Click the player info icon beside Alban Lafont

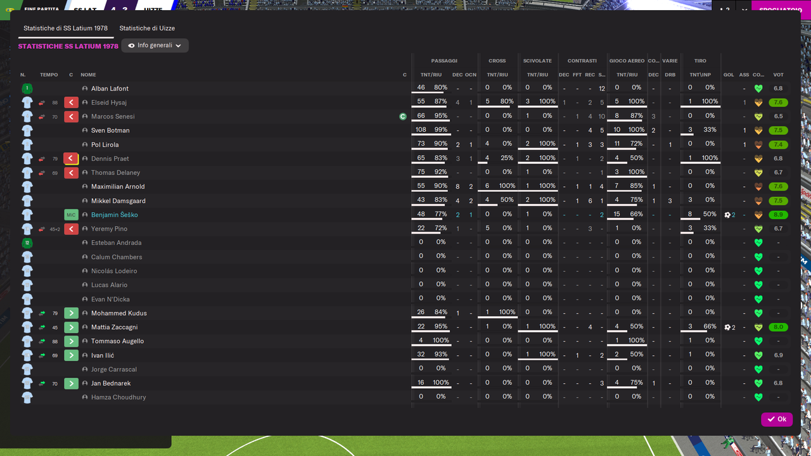pyautogui.click(x=85, y=89)
